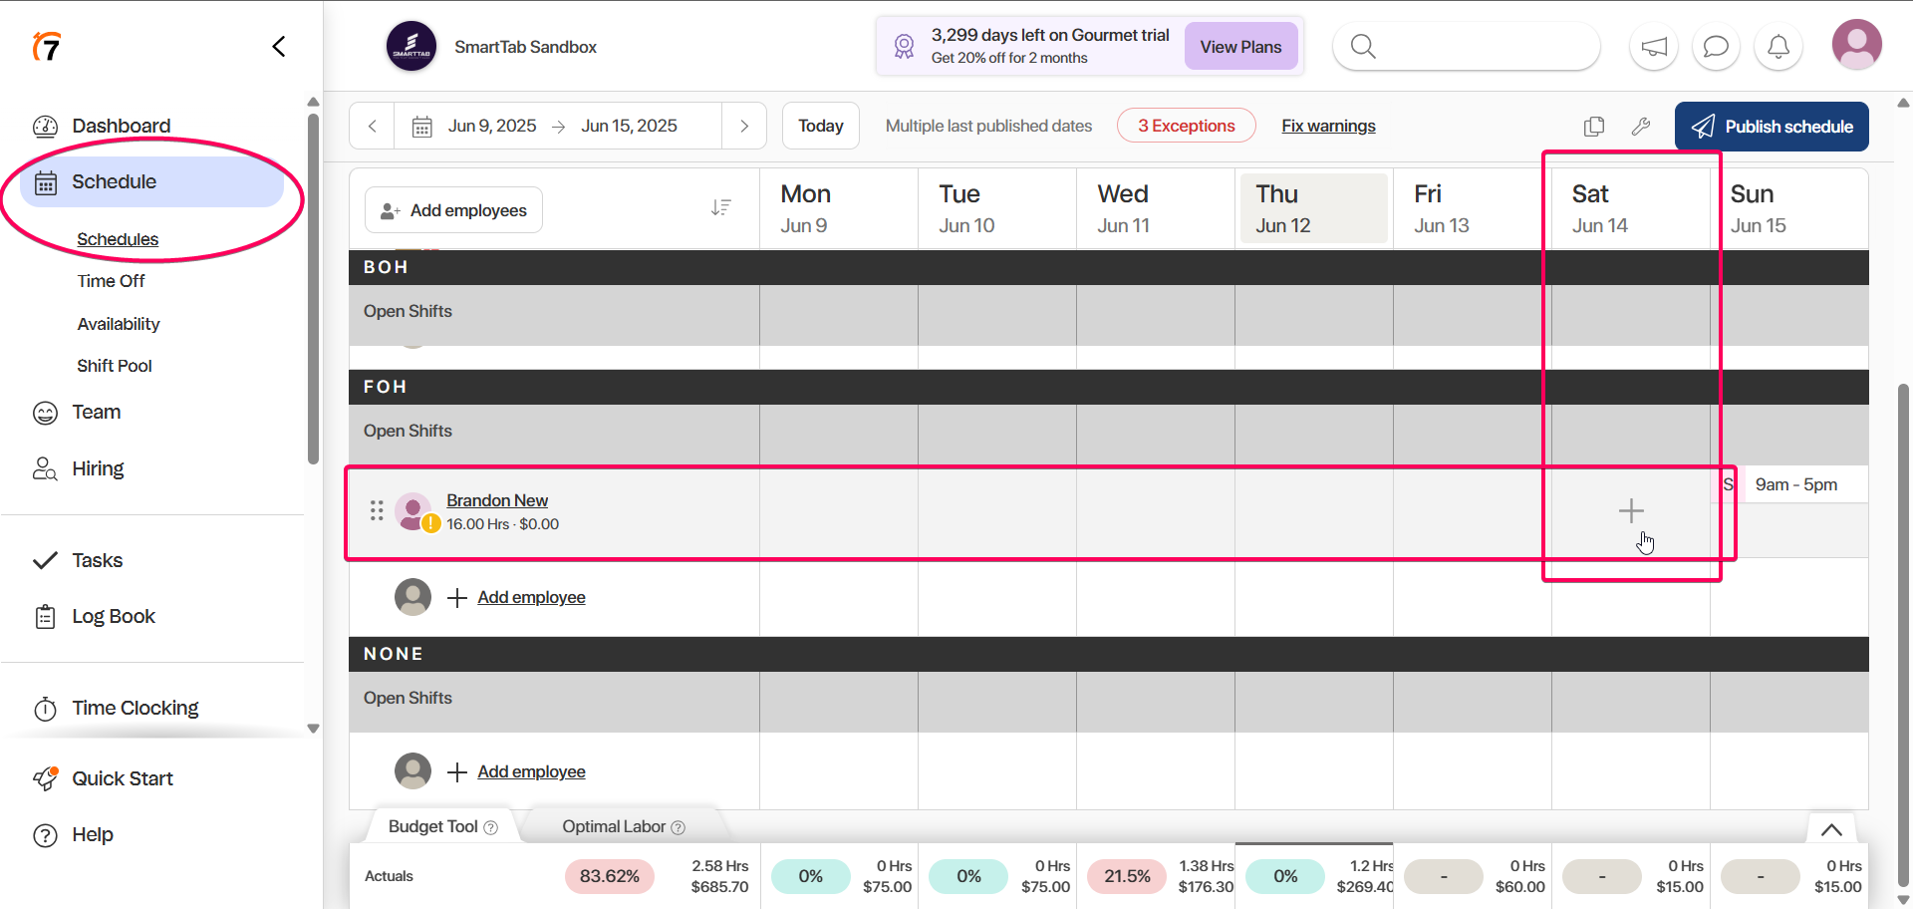
Task: Add shift for Brandon on Saturday
Action: (1630, 511)
